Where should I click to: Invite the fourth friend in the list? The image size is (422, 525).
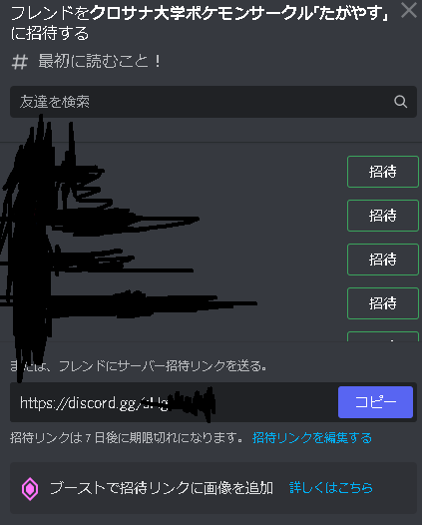[383, 303]
